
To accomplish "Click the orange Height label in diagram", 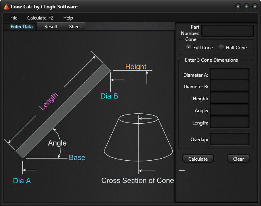I will pyautogui.click(x=136, y=66).
